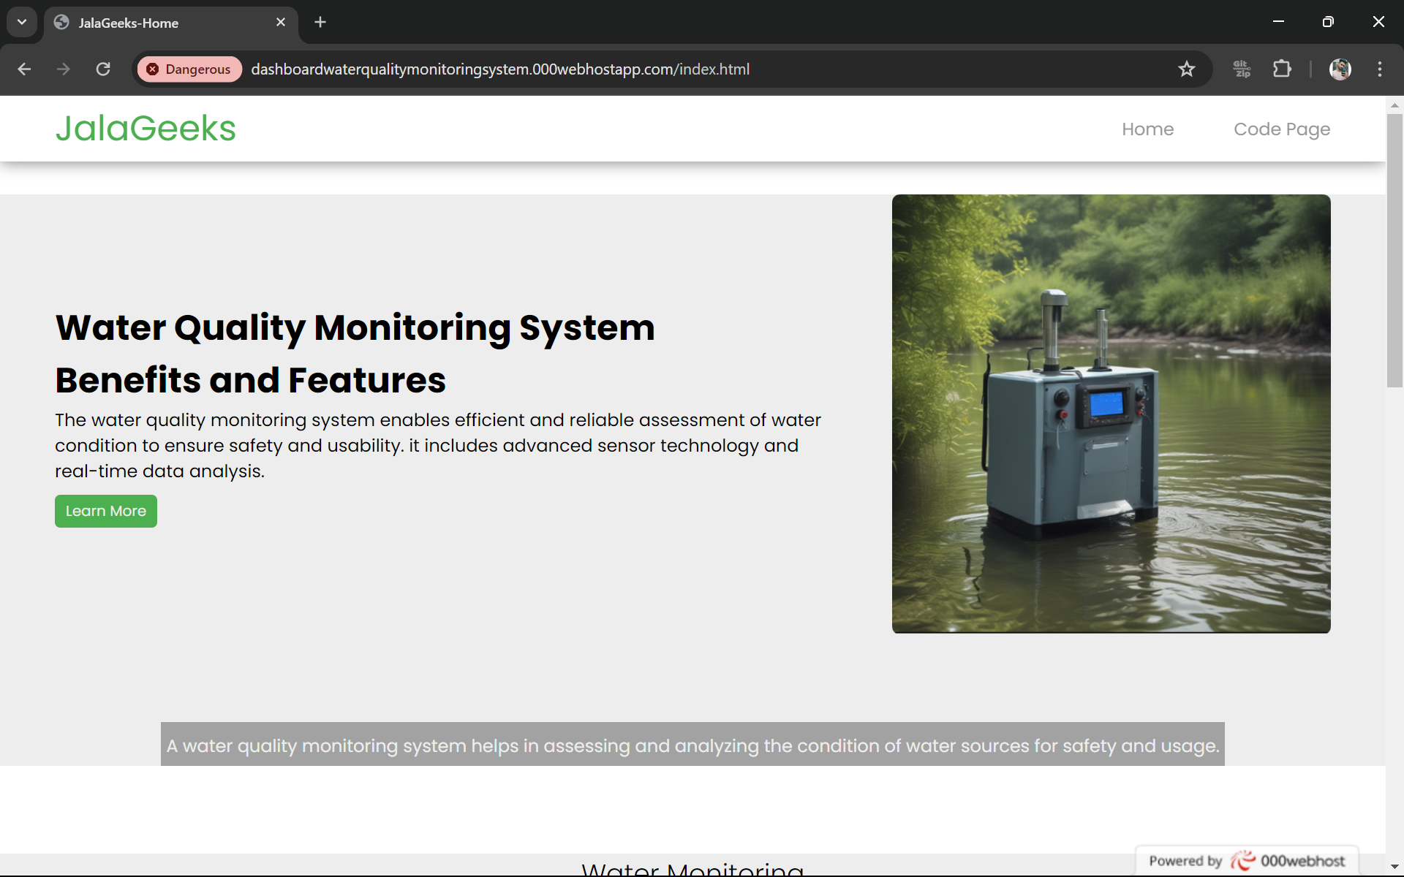This screenshot has height=877, width=1404.
Task: Click the water monitoring device image
Action: pos(1111,414)
